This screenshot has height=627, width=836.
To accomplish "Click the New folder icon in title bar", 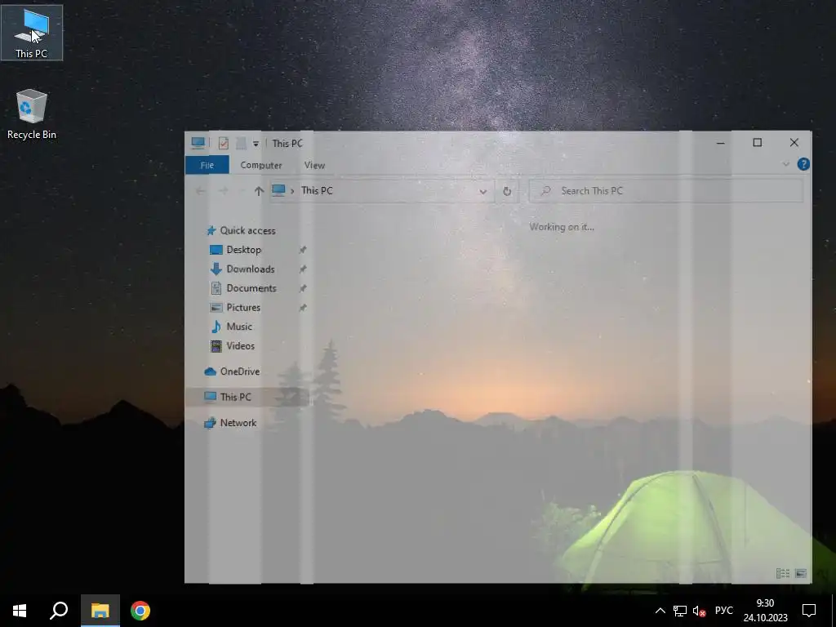I will point(241,143).
